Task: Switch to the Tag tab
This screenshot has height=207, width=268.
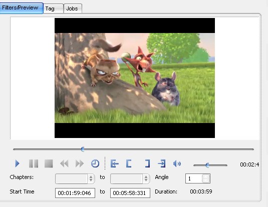Action: [x=53, y=8]
